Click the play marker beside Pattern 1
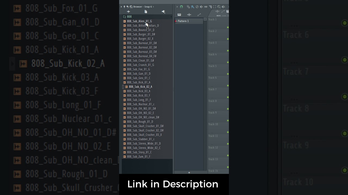Viewport: 348px width, 195px height. tap(176, 21)
